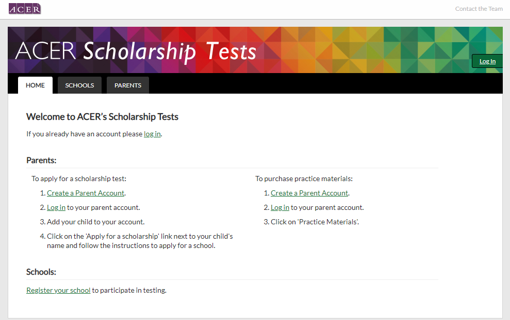Create a Parent Account under scholarship test steps
510x320 pixels.
pyautogui.click(x=86, y=193)
